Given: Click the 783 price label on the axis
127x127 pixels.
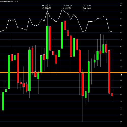Looking at the screenshot, I should click(x=121, y=19).
